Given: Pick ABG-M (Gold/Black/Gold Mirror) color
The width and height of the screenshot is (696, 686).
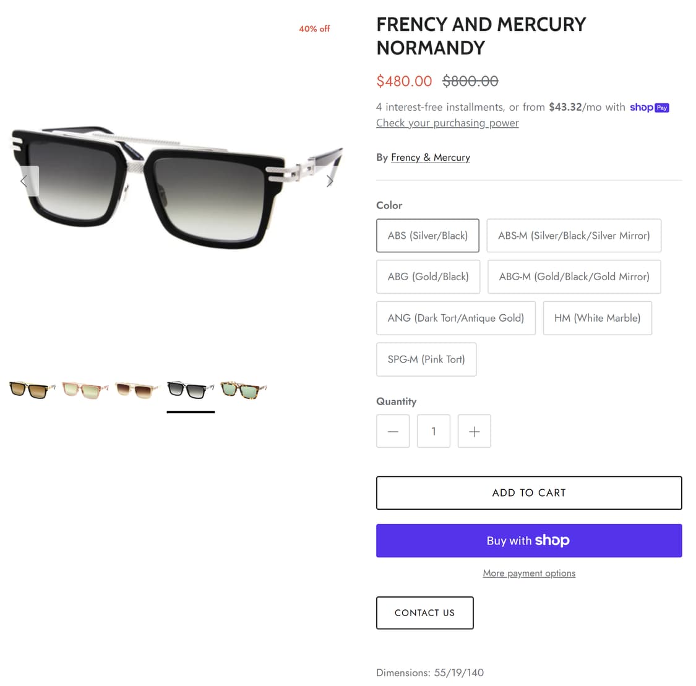Looking at the screenshot, I should click(574, 277).
